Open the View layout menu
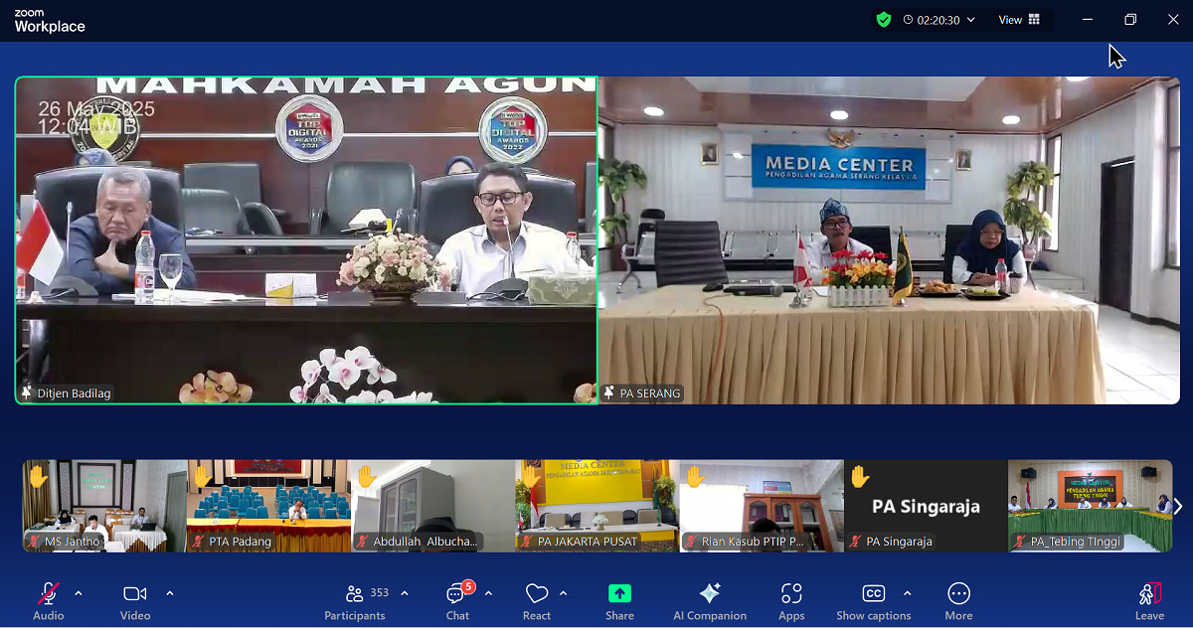The image size is (1193, 628). (1016, 19)
